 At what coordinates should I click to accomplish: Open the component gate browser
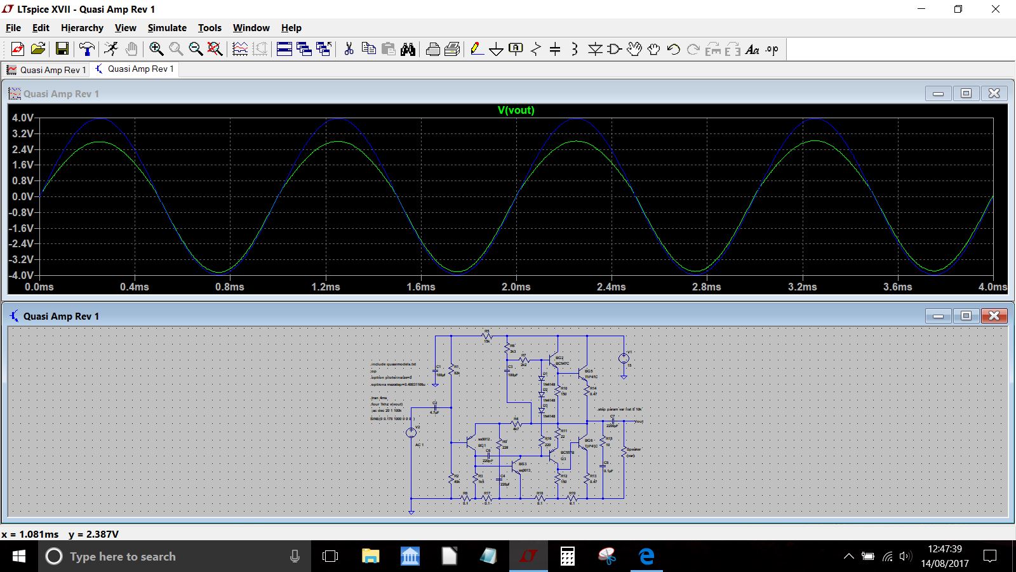click(x=615, y=49)
